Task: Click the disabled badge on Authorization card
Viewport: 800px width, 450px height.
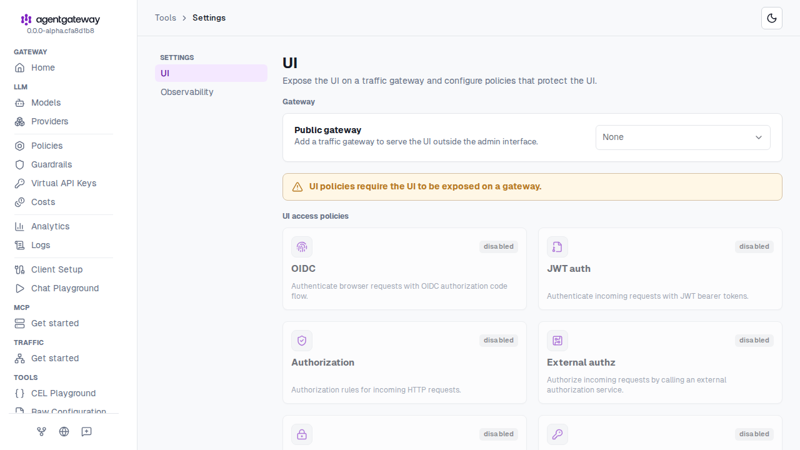Action: [499, 340]
